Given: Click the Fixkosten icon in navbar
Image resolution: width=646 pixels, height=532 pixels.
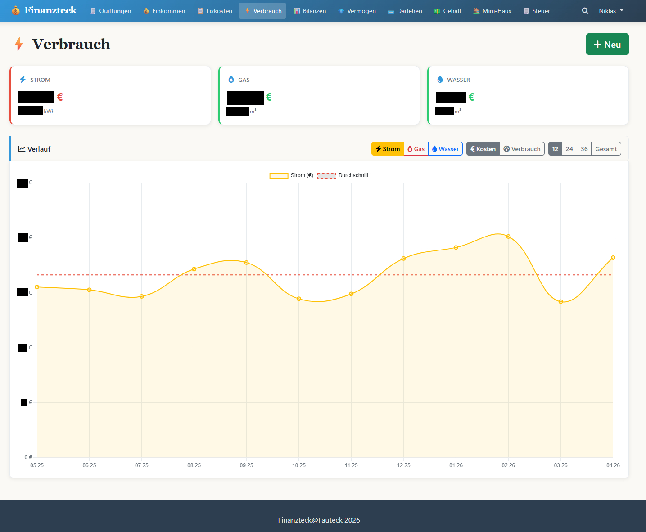Looking at the screenshot, I should [x=200, y=11].
